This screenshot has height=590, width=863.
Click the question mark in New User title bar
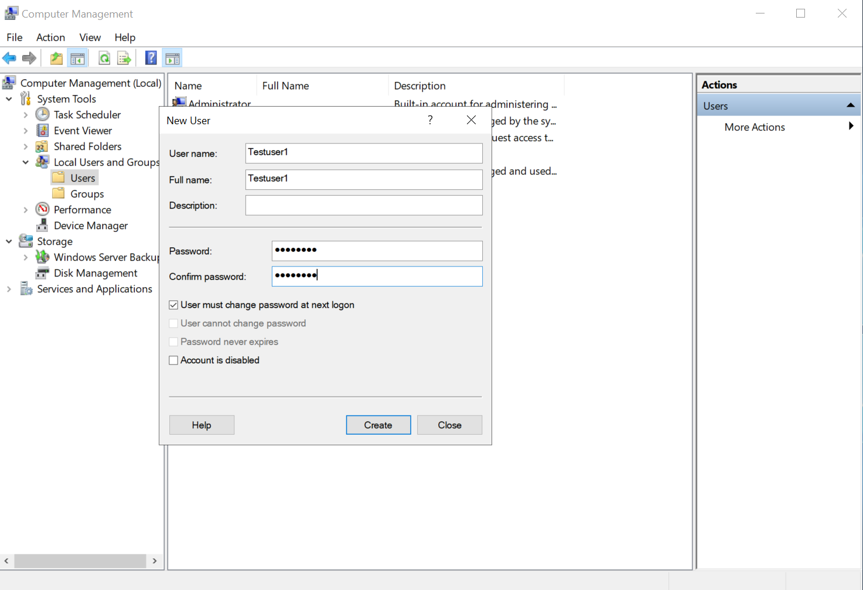431,120
